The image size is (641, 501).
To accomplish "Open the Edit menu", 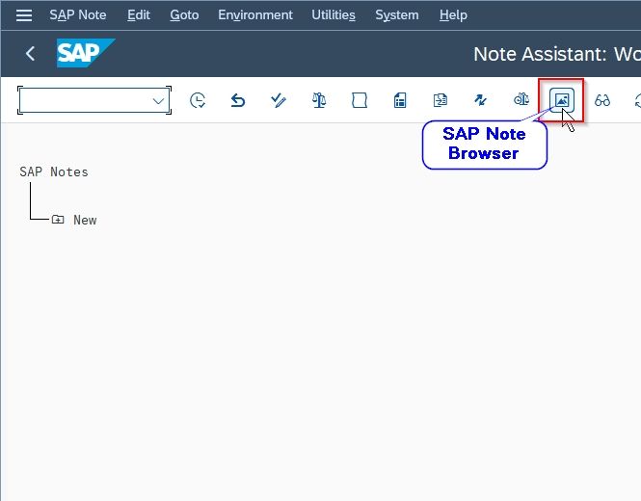I will [138, 15].
